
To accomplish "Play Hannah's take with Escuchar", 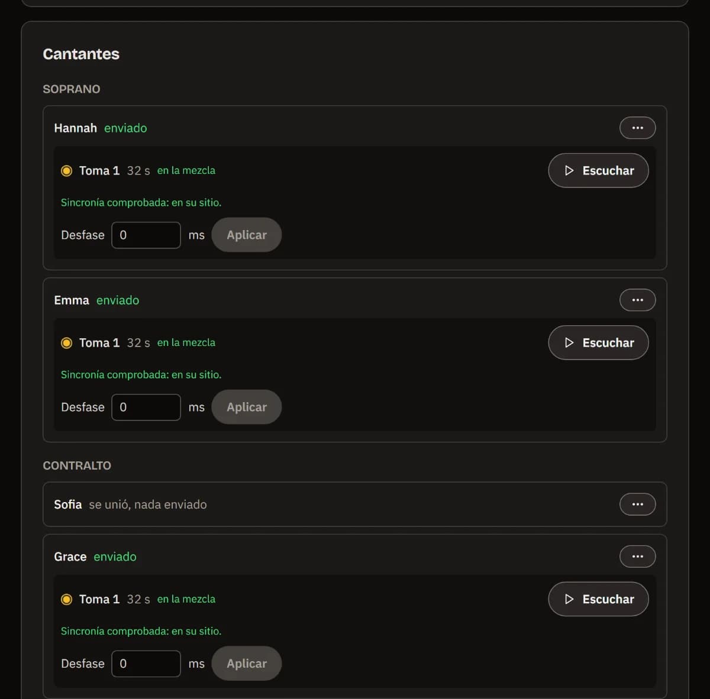I will [598, 170].
